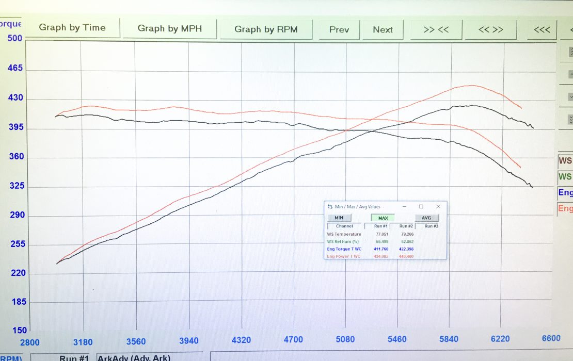Click the small >> icon on right edge
This screenshot has width=573, height=361.
[x=569, y=52]
